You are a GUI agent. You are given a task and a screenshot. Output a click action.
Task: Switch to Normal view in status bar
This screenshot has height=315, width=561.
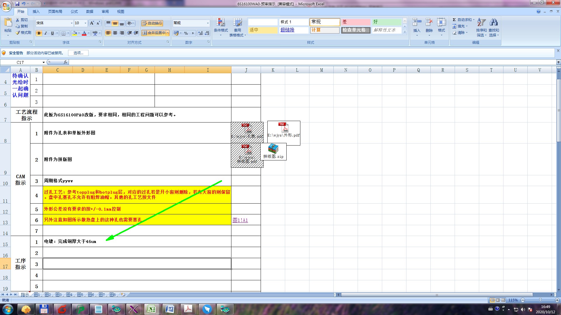point(492,300)
